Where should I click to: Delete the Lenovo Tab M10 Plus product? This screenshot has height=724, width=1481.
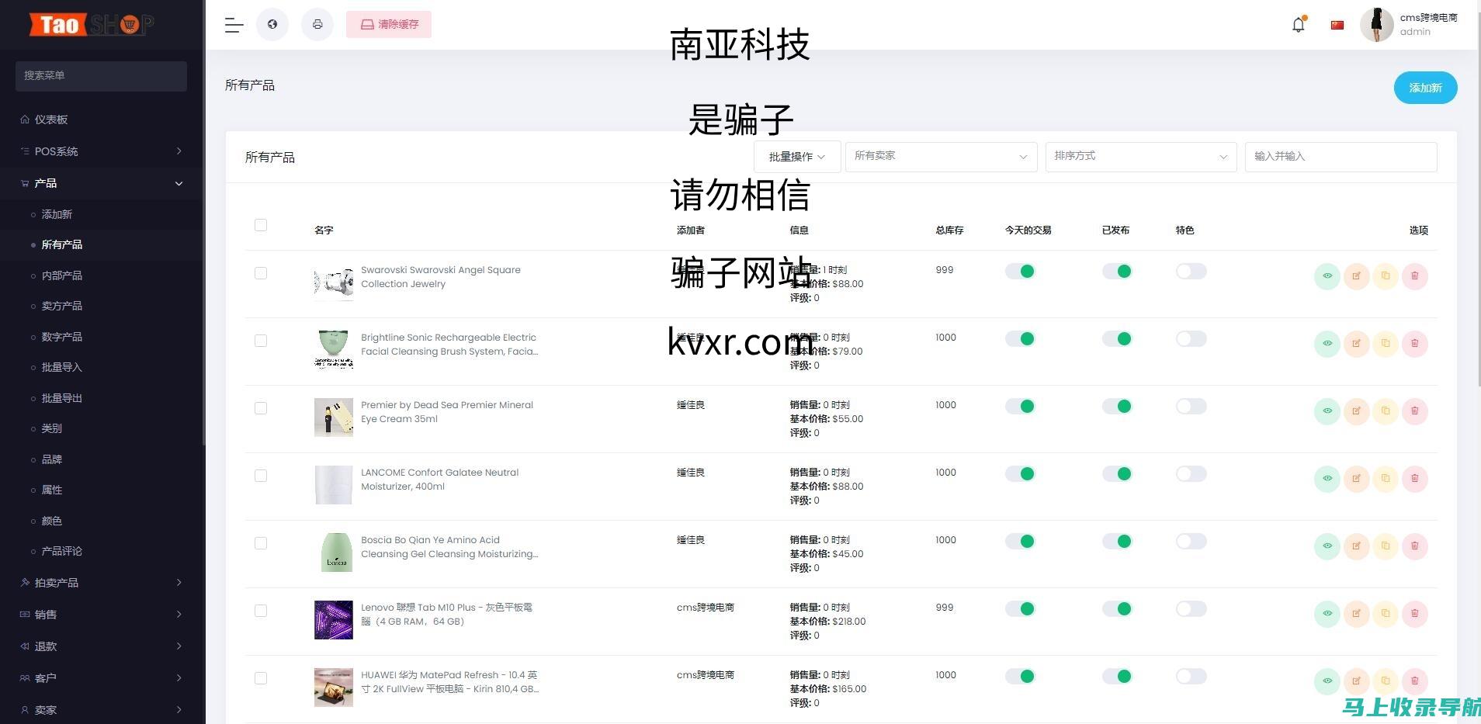tap(1415, 614)
